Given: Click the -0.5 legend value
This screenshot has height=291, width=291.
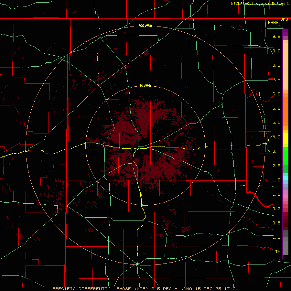Looking at the screenshot, I should coord(275,223).
